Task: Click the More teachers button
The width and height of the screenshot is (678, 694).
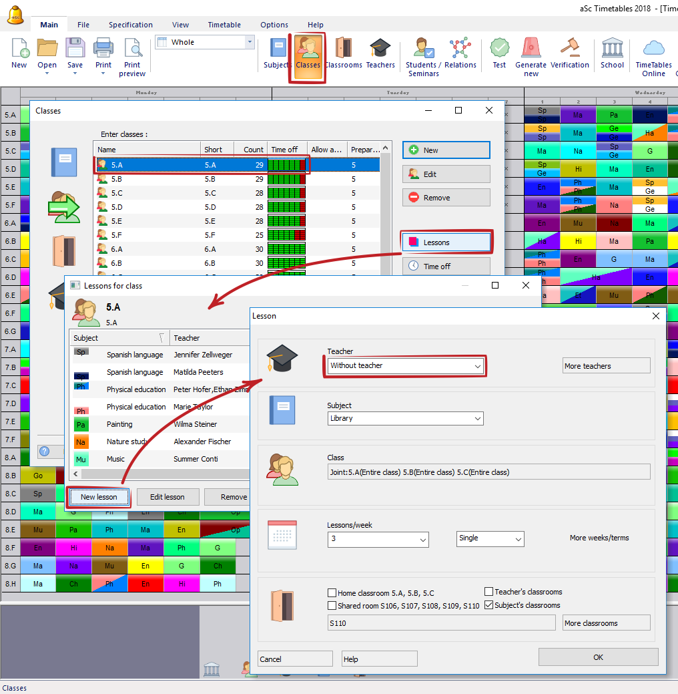Action: [606, 366]
